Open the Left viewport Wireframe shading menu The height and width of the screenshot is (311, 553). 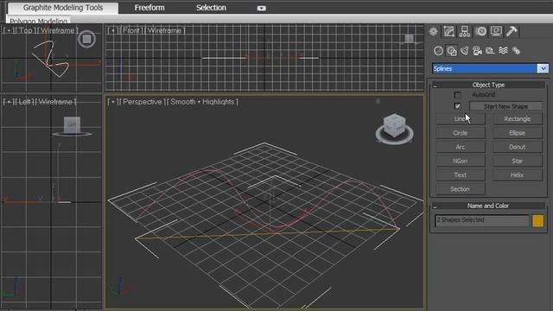55,102
